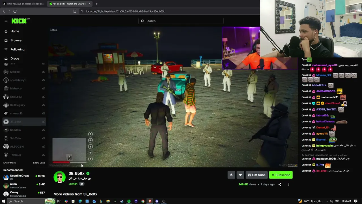Open Following in sidebar
This screenshot has height=204, width=362.
tap(17, 49)
